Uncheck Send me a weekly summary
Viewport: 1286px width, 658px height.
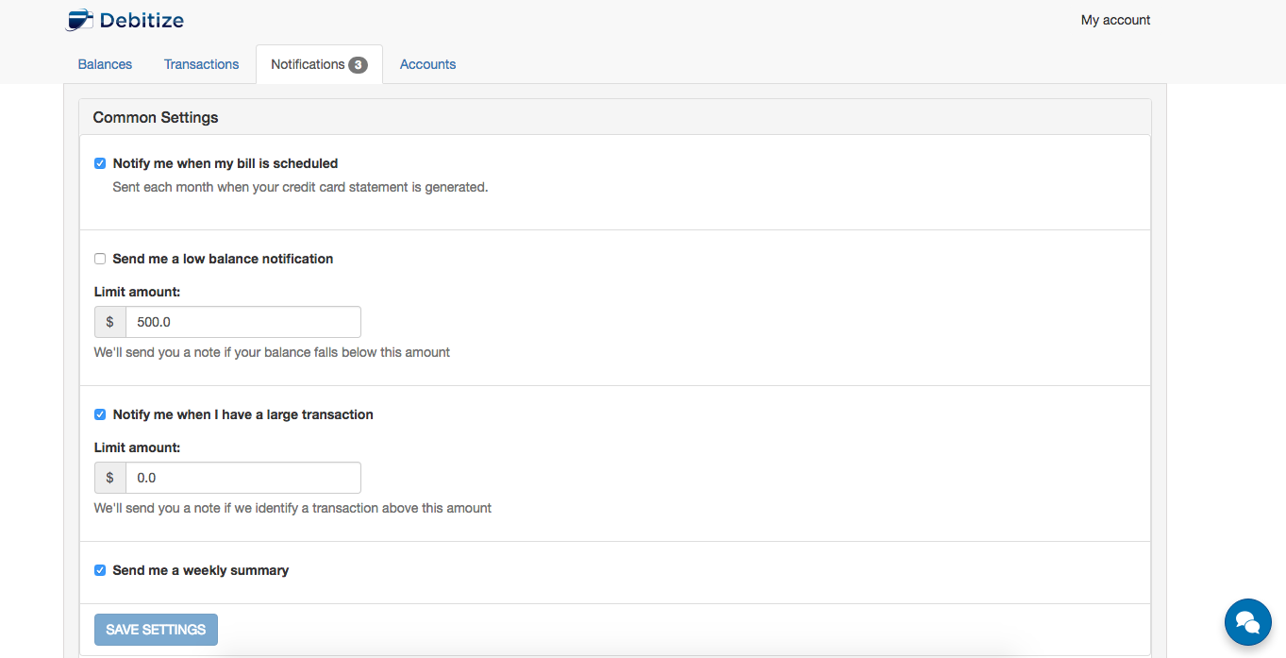pos(100,570)
